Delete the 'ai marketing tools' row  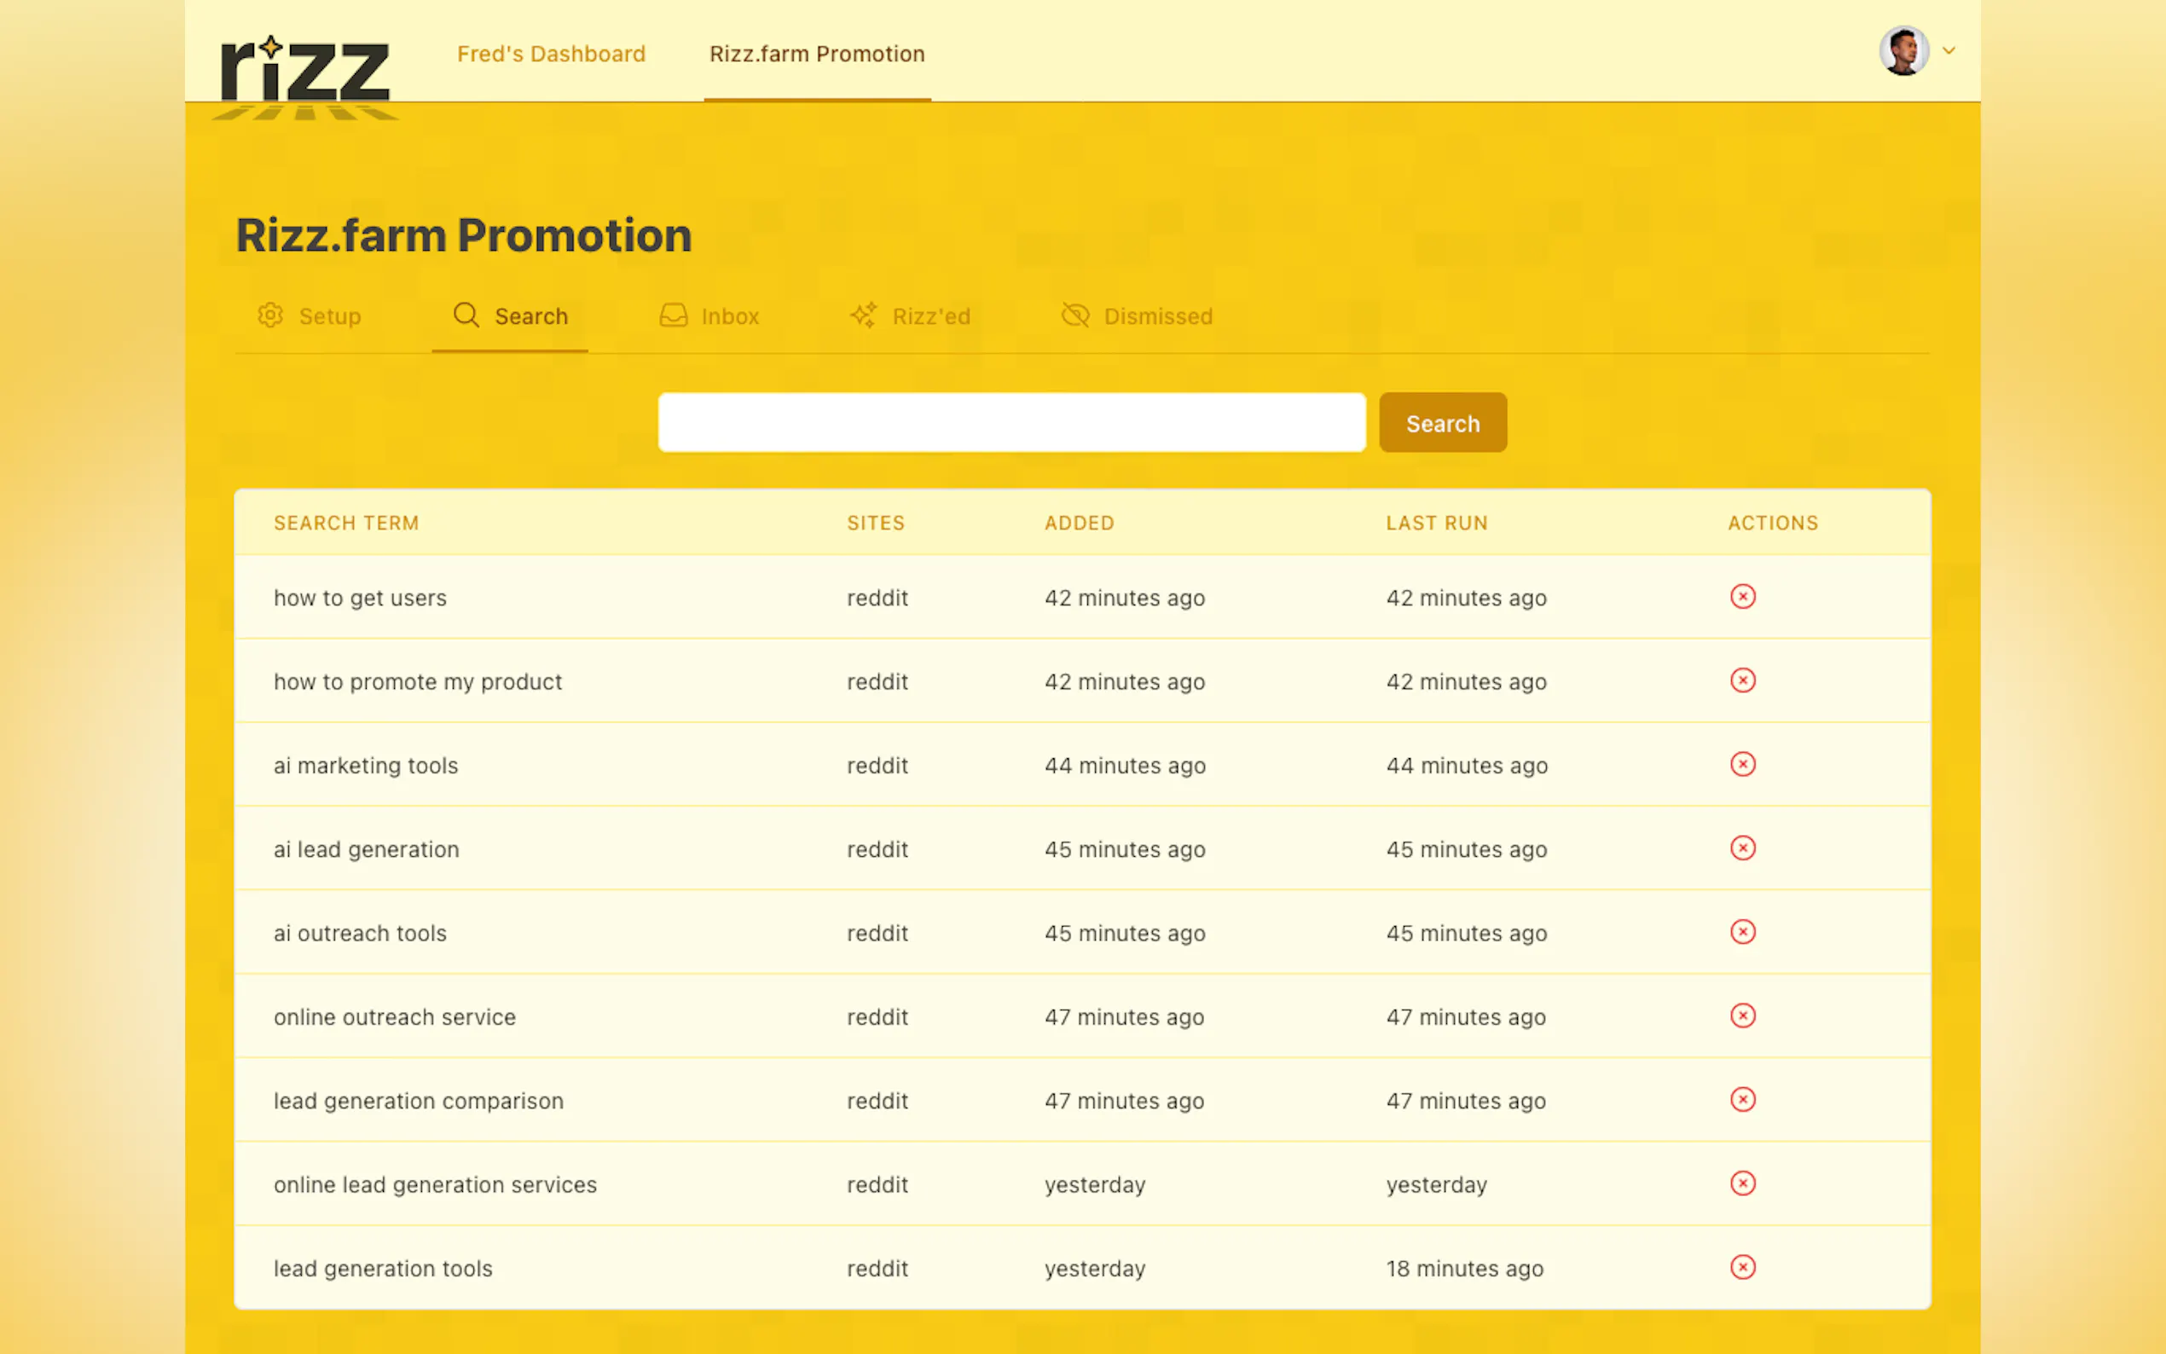tap(1741, 764)
